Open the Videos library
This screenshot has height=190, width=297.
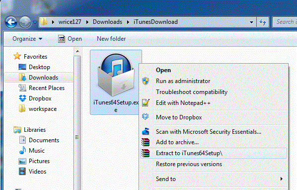38,172
